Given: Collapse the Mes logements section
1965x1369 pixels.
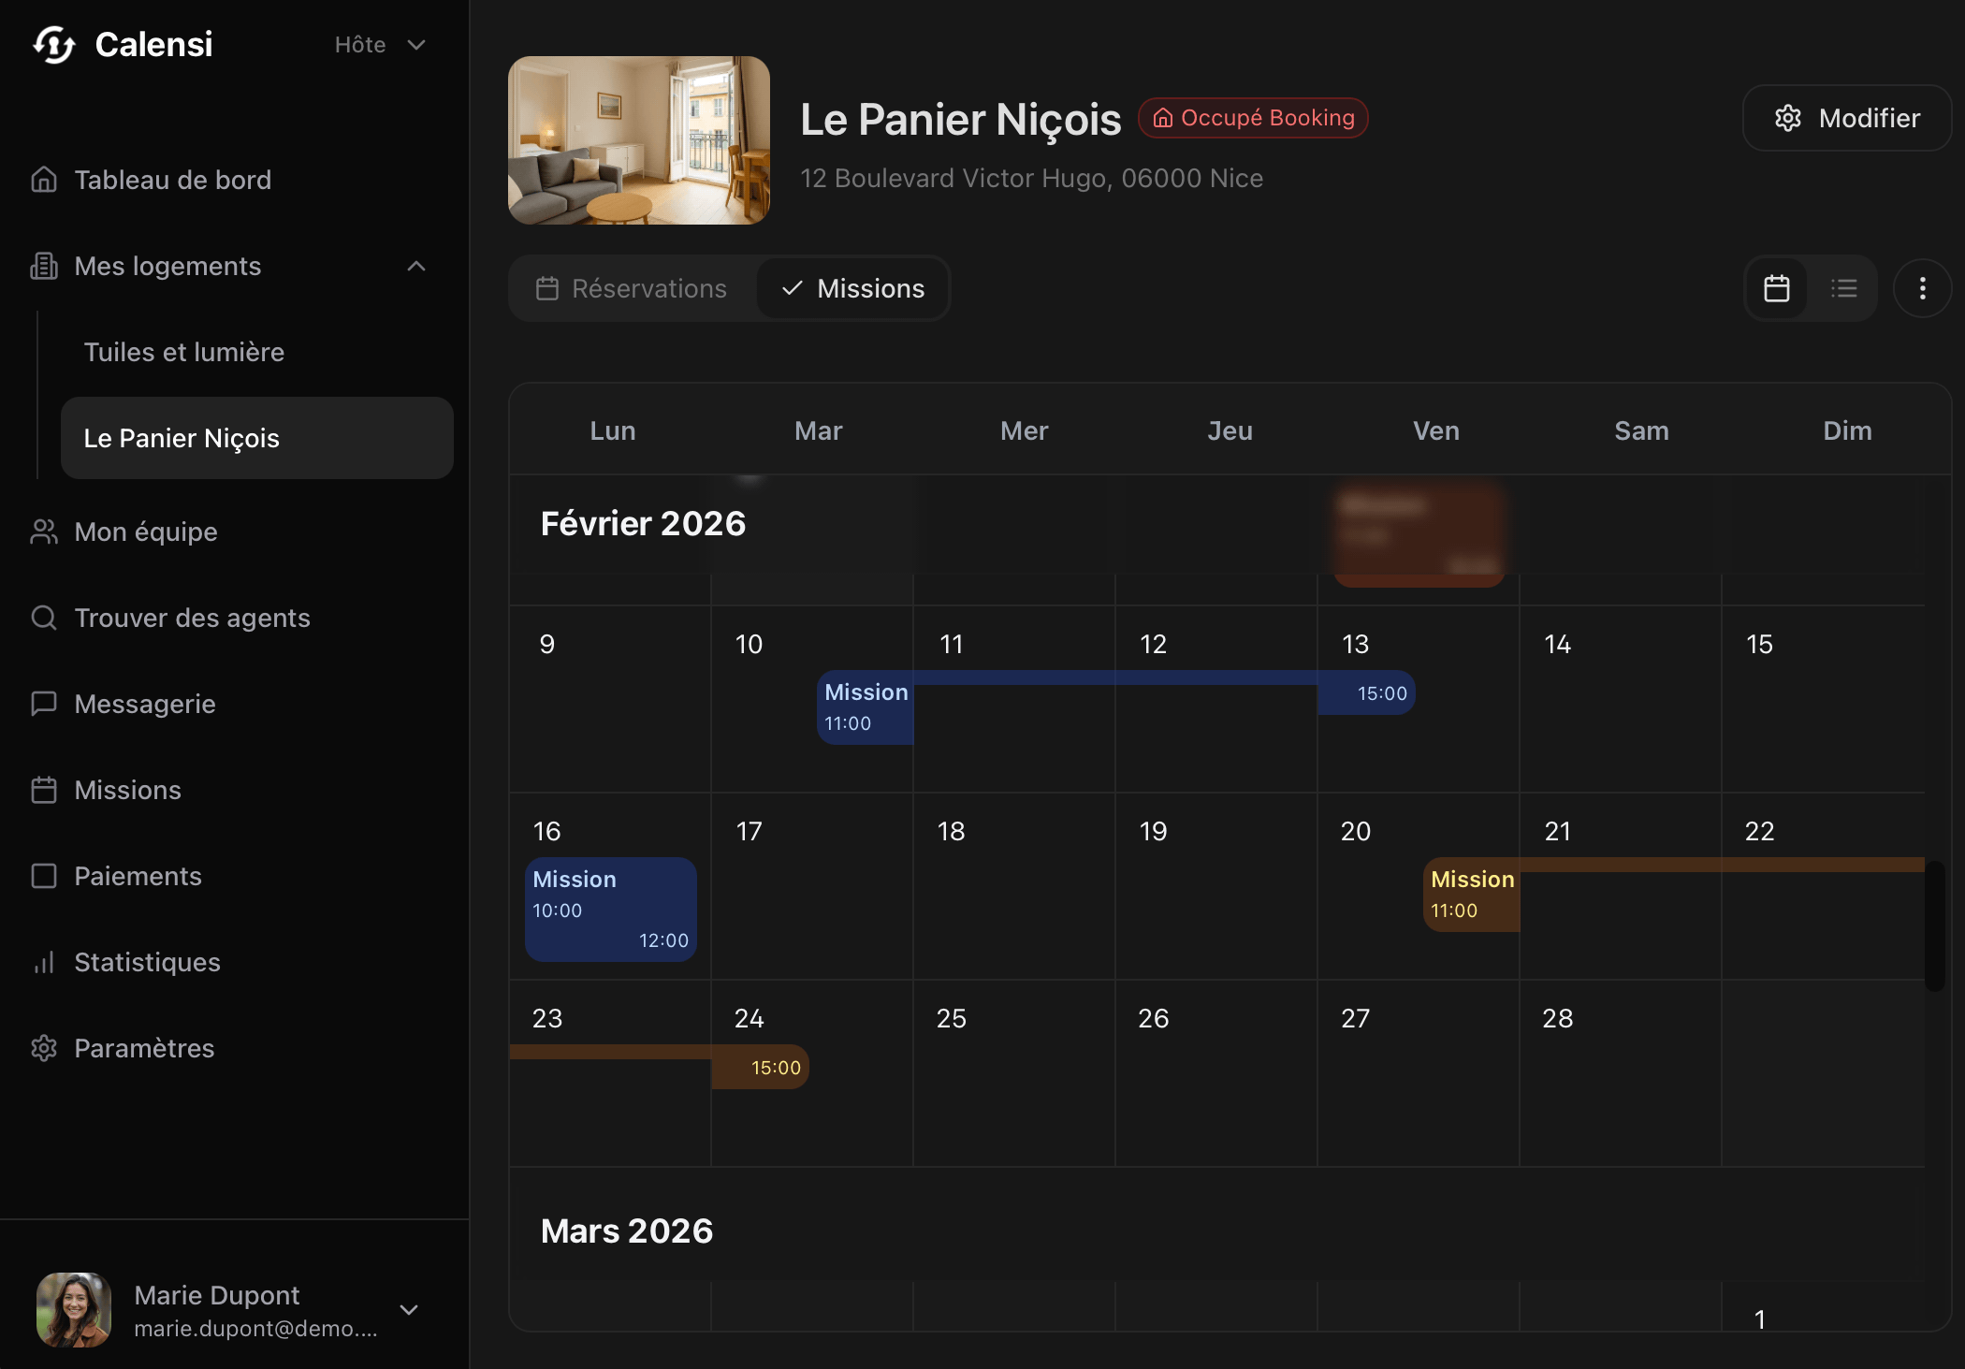Looking at the screenshot, I should tap(416, 267).
